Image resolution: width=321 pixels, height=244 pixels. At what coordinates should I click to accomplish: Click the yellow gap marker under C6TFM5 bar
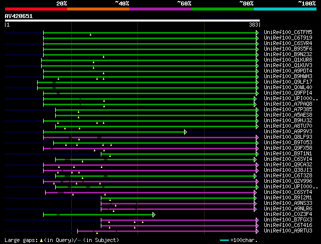click(x=90, y=35)
